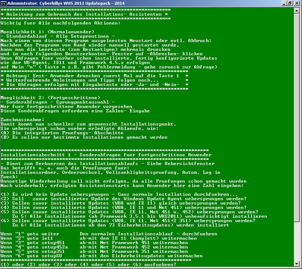The image size is (302, 269).
Task: Close the Administrator command prompt window
Action: (x=297, y=3)
